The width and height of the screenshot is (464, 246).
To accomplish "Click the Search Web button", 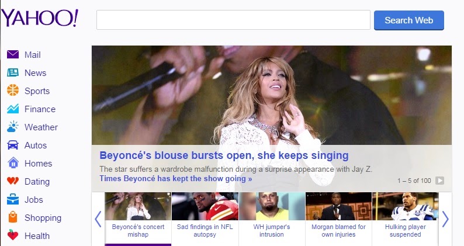I will (408, 20).
